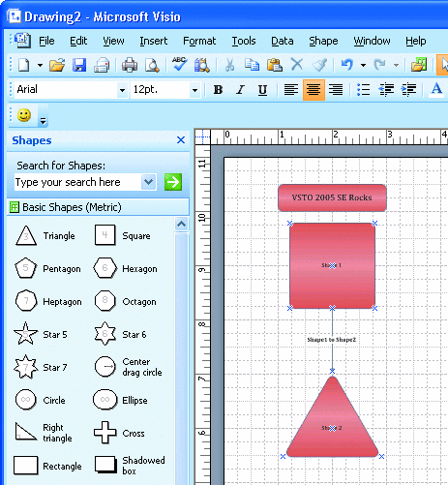
Task: Delete selection with the X icon
Action: tap(297, 64)
